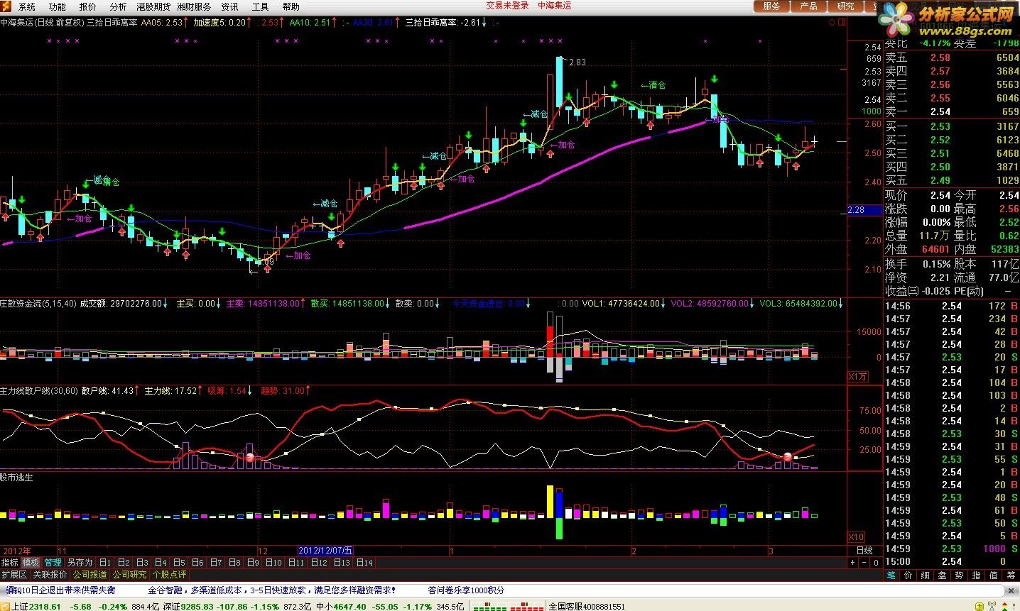Open the 关联报价 tab
The image size is (1020, 611).
point(50,574)
